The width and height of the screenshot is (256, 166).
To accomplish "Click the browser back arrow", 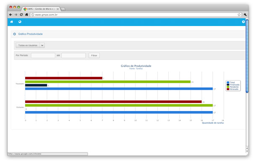I will (x=10, y=15).
